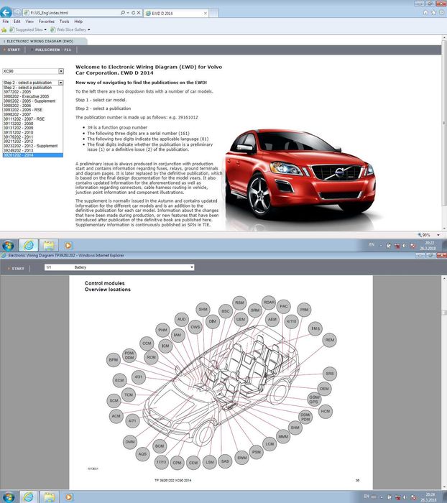The height and width of the screenshot is (503, 447).
Task: Pick 39232202 - 2012 - Supplement option
Action: (x=30, y=146)
